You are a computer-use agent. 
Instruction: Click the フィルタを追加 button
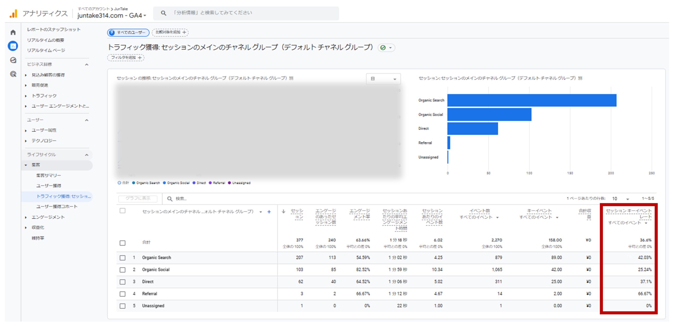[x=125, y=57]
